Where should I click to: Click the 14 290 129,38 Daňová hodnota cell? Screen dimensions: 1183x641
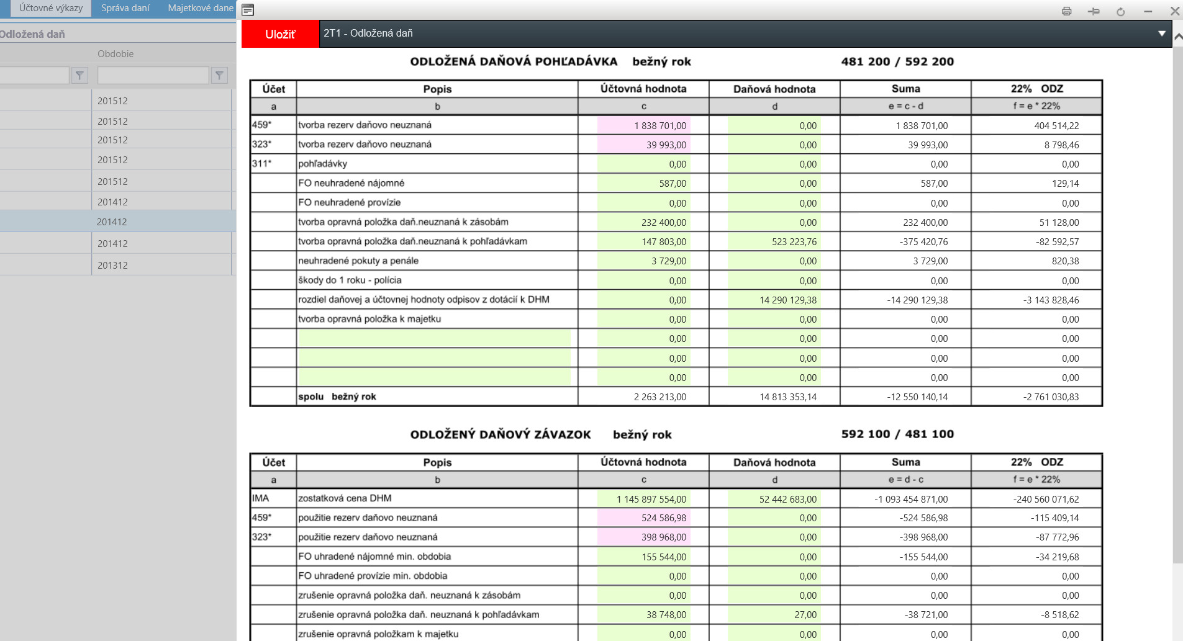pos(774,300)
